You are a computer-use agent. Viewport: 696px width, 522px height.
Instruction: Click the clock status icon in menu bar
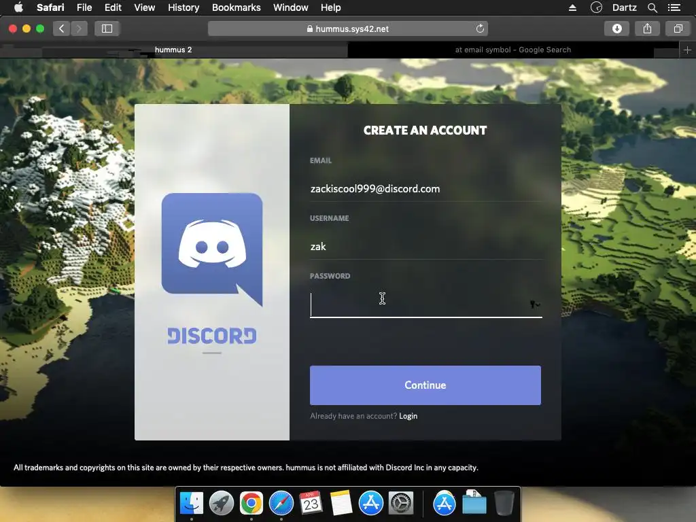[596, 7]
